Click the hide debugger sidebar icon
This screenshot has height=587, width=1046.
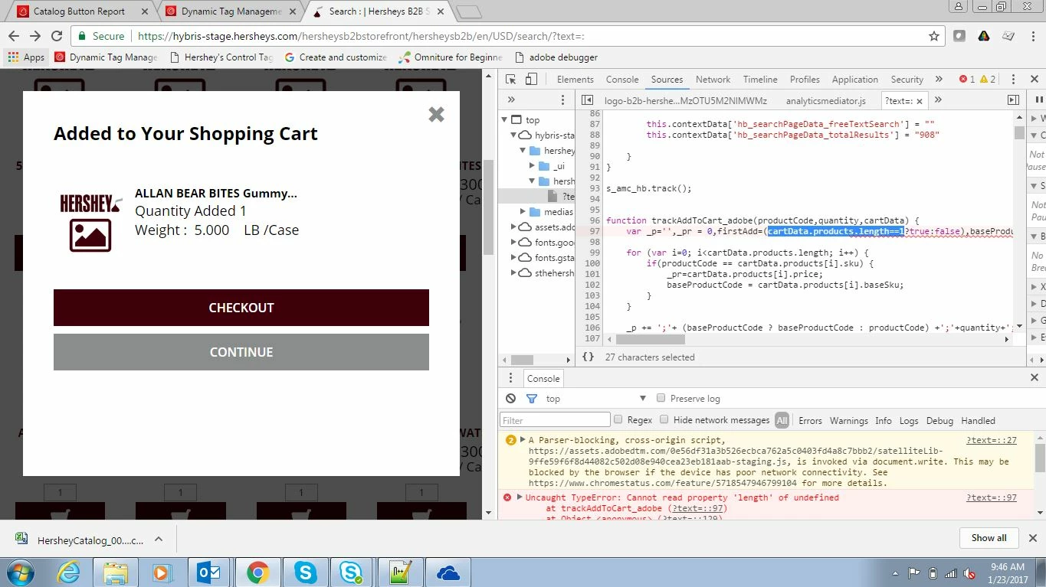tap(1013, 100)
